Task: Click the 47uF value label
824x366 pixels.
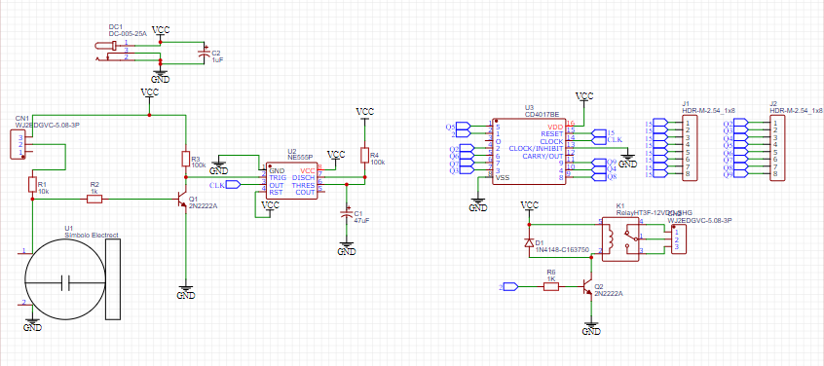Action: tap(362, 221)
